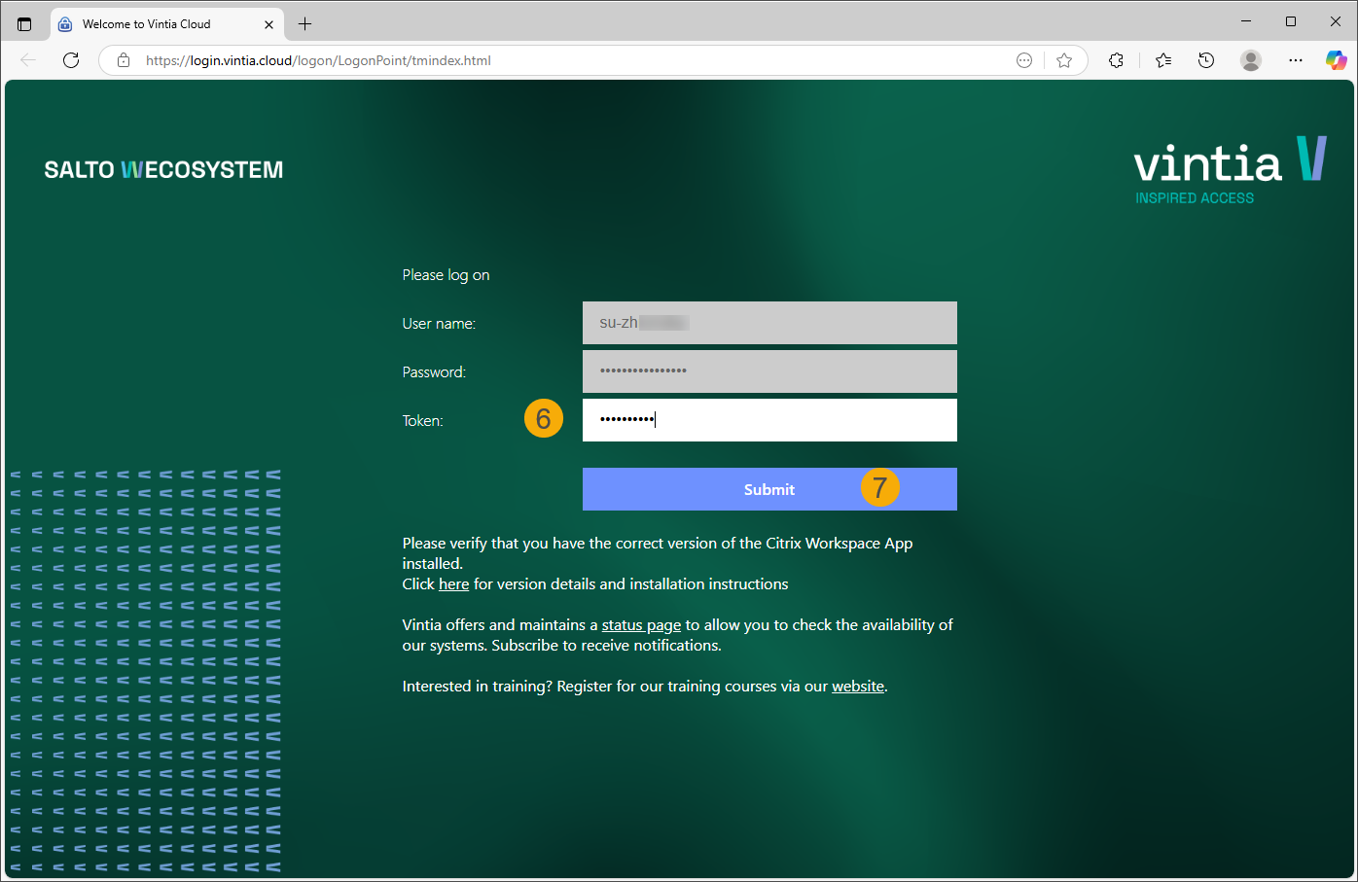Follow the training website link

858,687
